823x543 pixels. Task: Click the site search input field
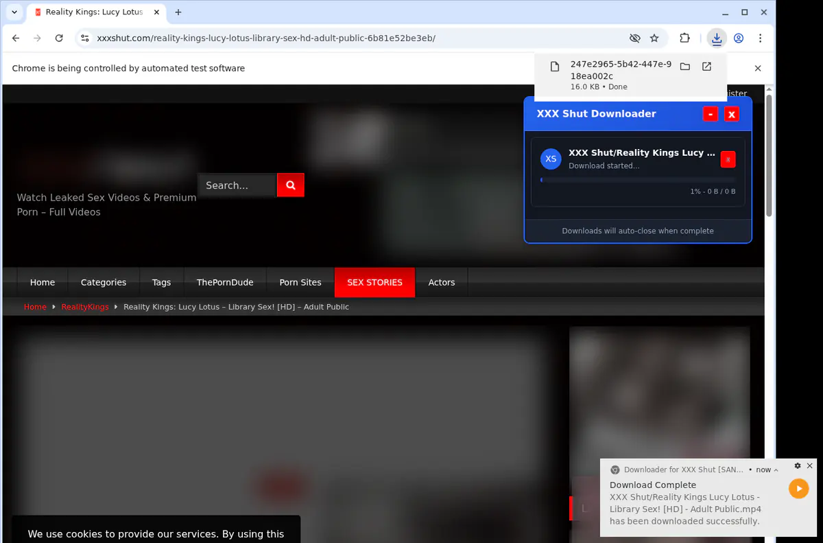click(237, 185)
